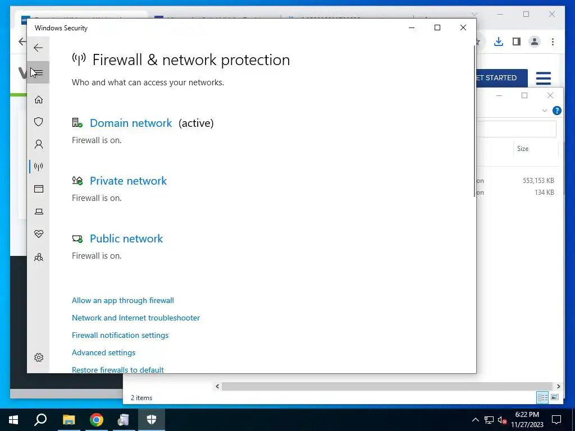The width and height of the screenshot is (575, 431).
Task: Select the 134 KB file row
Action: click(518, 192)
